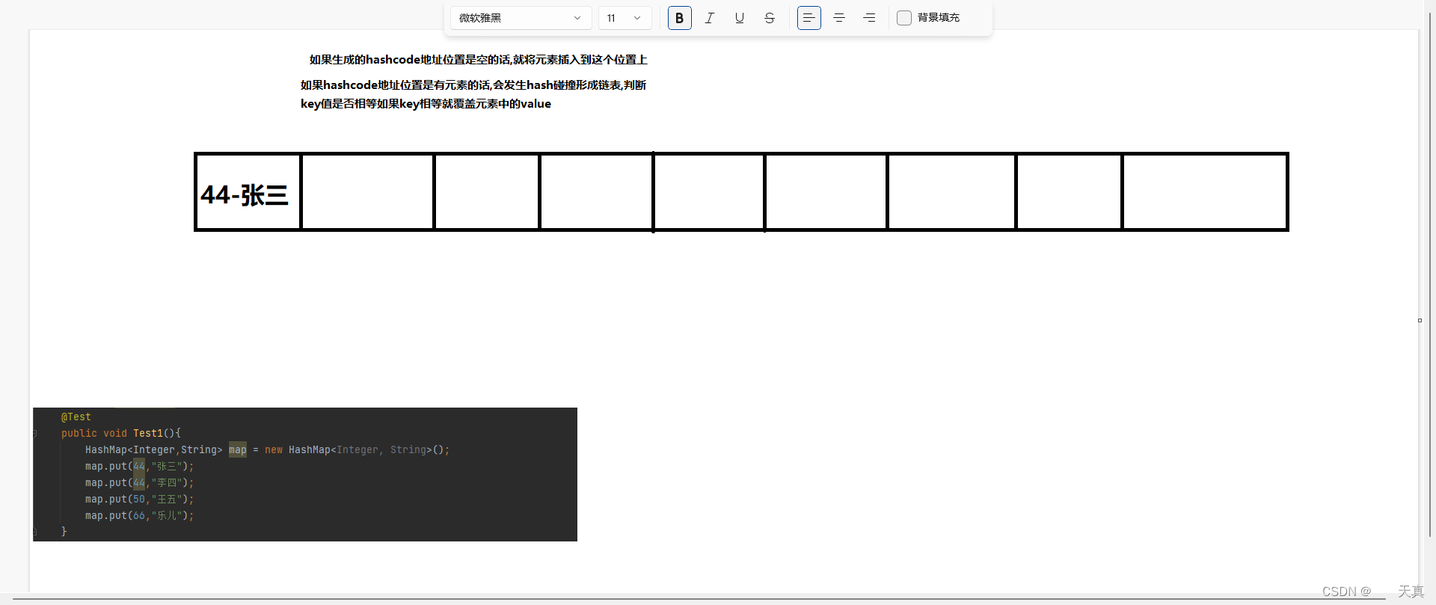Screen dimensions: 1436x605
Task: Click the public void Test1() line
Action: click(x=121, y=434)
